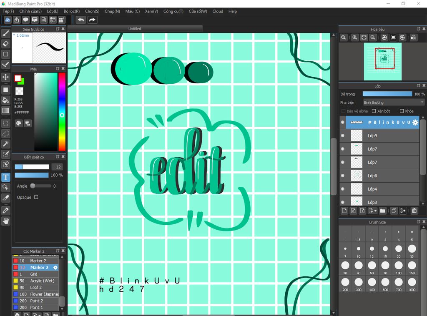Click navigator fit-to-window icon
427x316 pixels.
[x=364, y=38]
